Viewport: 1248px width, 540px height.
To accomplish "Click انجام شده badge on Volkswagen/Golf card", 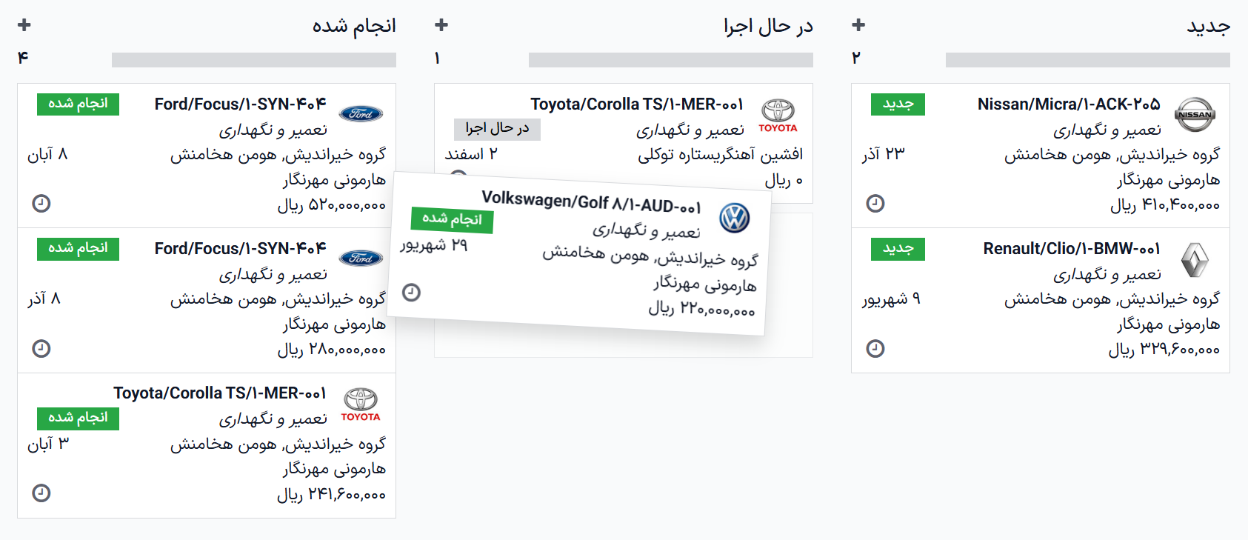I will point(452,219).
